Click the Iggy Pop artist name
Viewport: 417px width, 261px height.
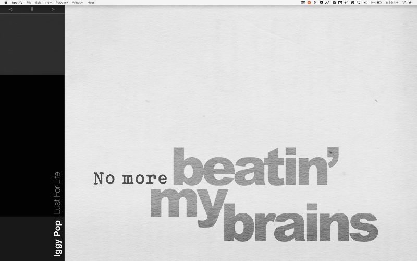click(58, 238)
